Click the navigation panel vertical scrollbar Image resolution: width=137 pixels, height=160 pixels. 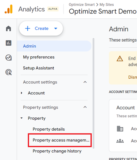click(x=94, y=93)
